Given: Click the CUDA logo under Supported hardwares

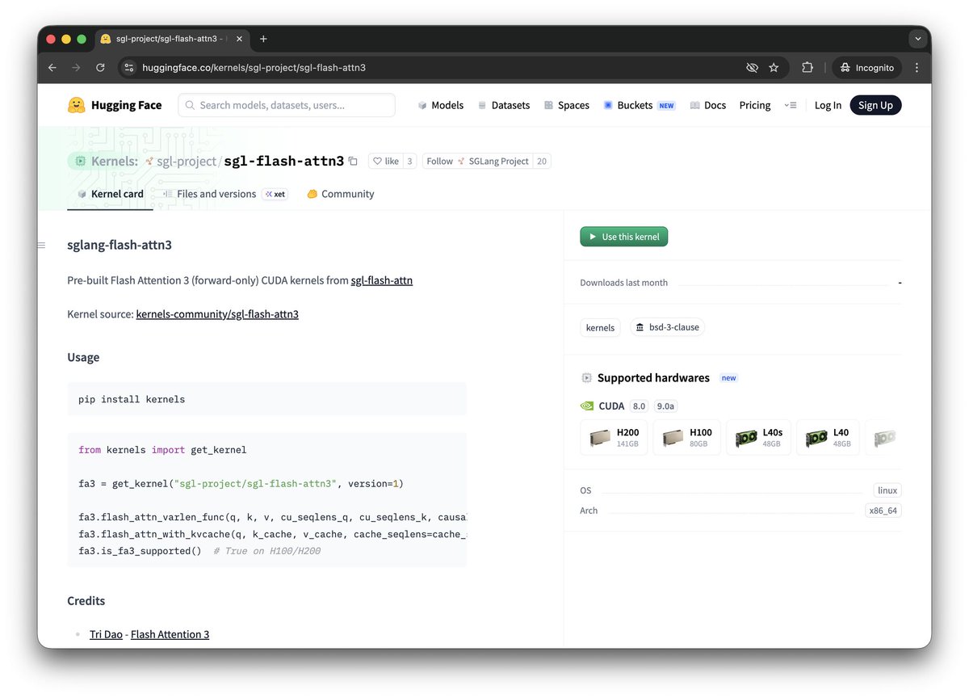Looking at the screenshot, I should coord(587,406).
